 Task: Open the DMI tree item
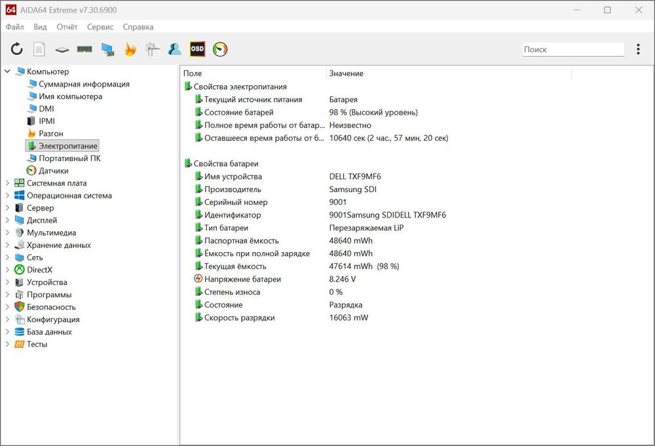coord(41,109)
